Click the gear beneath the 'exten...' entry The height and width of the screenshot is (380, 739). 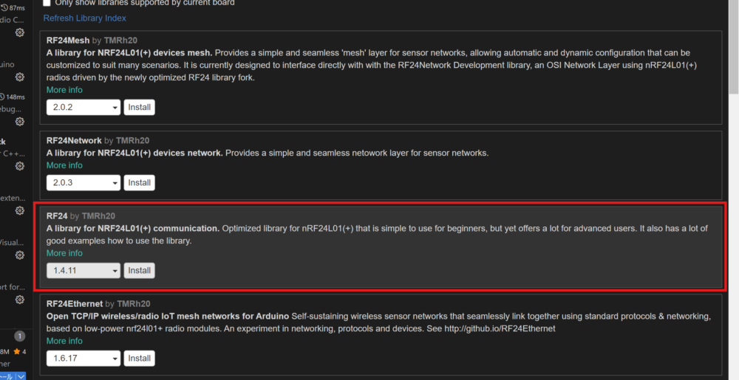point(20,210)
